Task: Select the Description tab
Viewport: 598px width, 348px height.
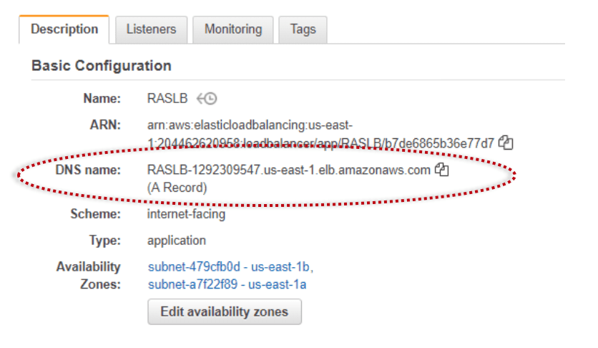Action: click(64, 29)
